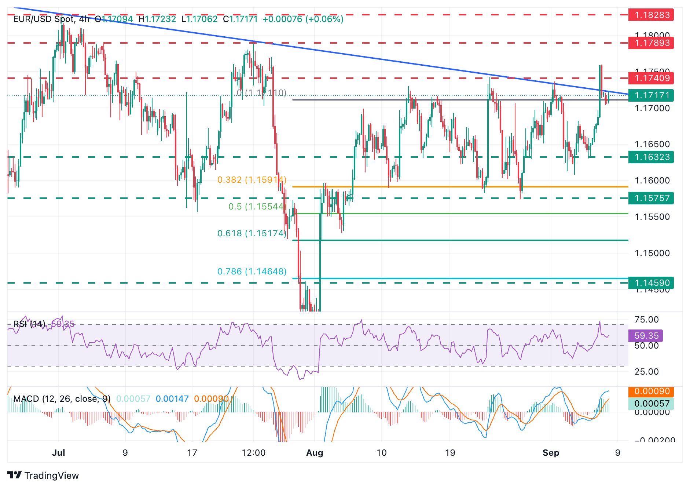The image size is (690, 488).
Task: Click the 0.618 (1.15174) Fibonacci label
Action: coord(252,233)
